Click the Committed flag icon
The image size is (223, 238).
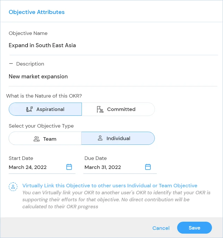(100, 110)
